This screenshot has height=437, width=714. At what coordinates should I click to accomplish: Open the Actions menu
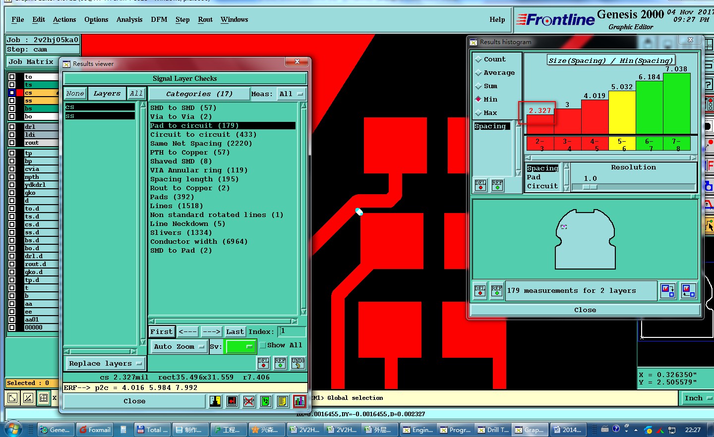pyautogui.click(x=64, y=20)
